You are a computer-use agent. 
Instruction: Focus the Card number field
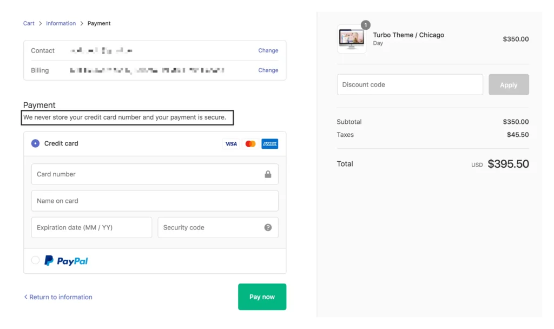coord(155,174)
